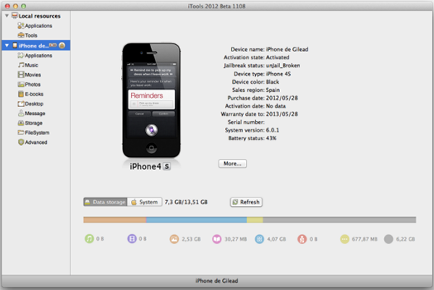434x290 pixels.
Task: Click the eject icon beside iPhone device
Action: 62,45
